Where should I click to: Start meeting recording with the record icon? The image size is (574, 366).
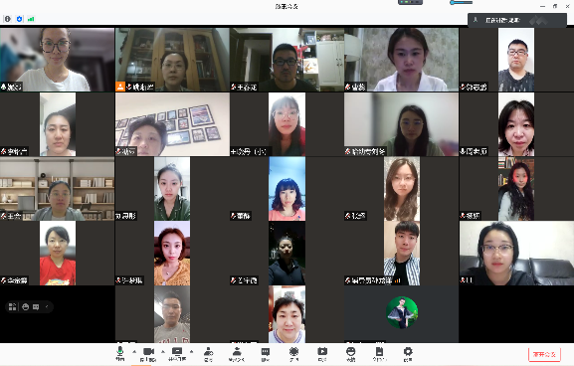click(x=322, y=353)
